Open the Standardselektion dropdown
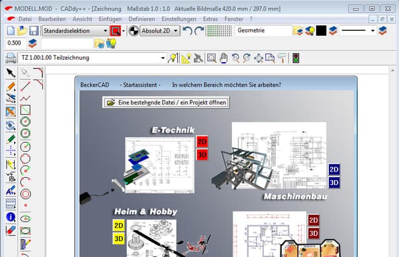399x257 pixels. tap(76, 31)
